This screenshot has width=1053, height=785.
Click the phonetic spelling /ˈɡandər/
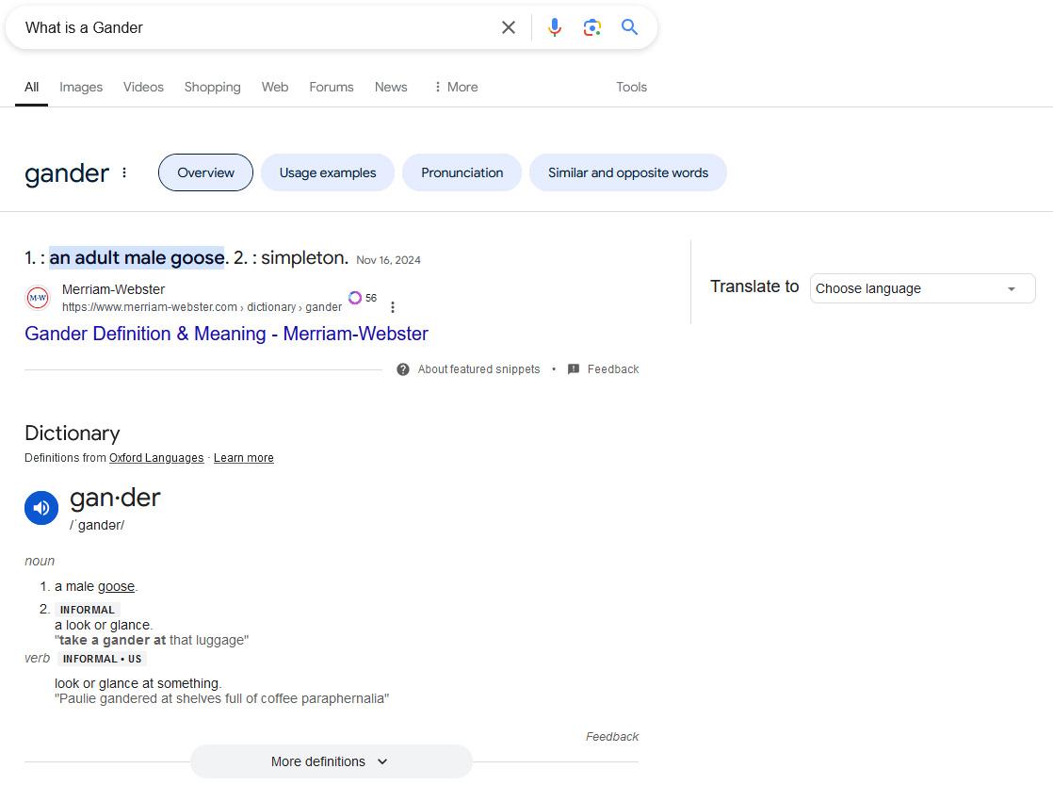coord(97,525)
